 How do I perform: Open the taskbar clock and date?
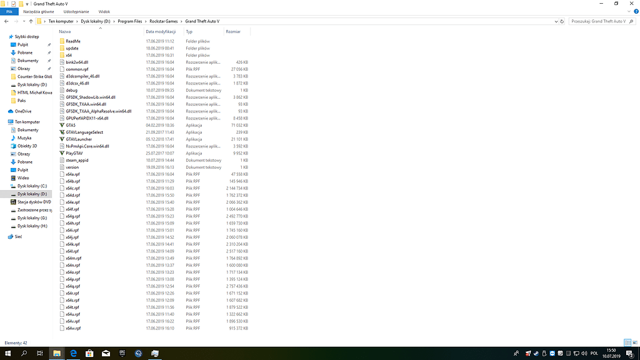click(611, 354)
